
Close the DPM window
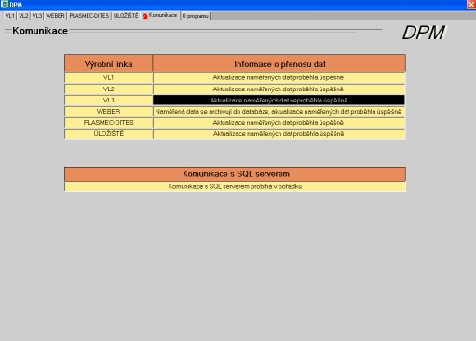[x=471, y=4]
